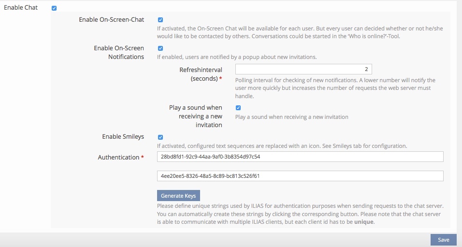Viewport: 462px width, 247px height.
Task: Toggle the Enable Chat checkbox
Action: point(54,8)
